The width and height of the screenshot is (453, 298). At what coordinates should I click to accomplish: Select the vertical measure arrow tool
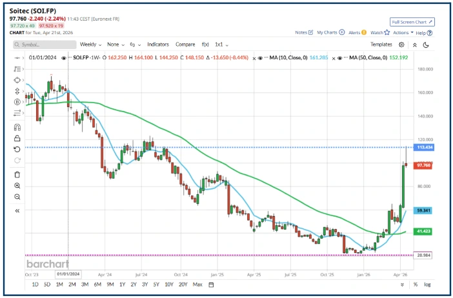pos(17,91)
